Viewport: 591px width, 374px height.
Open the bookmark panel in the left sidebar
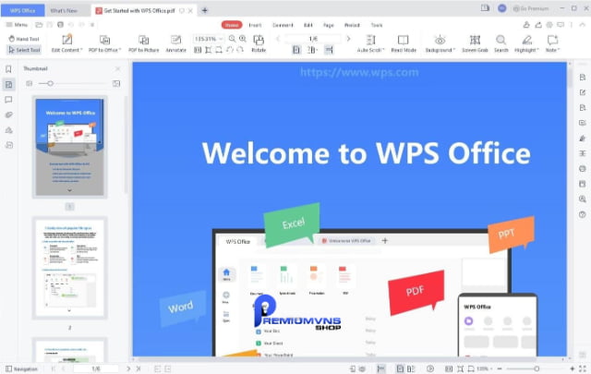coord(8,69)
